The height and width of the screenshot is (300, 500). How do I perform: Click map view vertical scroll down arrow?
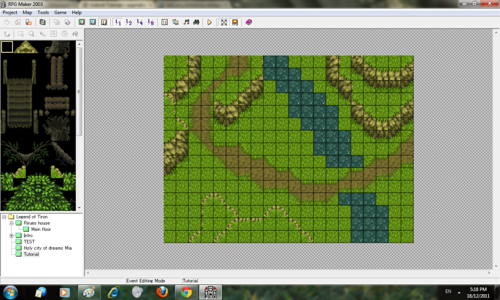[x=496, y=266]
